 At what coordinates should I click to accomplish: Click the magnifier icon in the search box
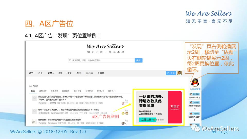click(70, 60)
